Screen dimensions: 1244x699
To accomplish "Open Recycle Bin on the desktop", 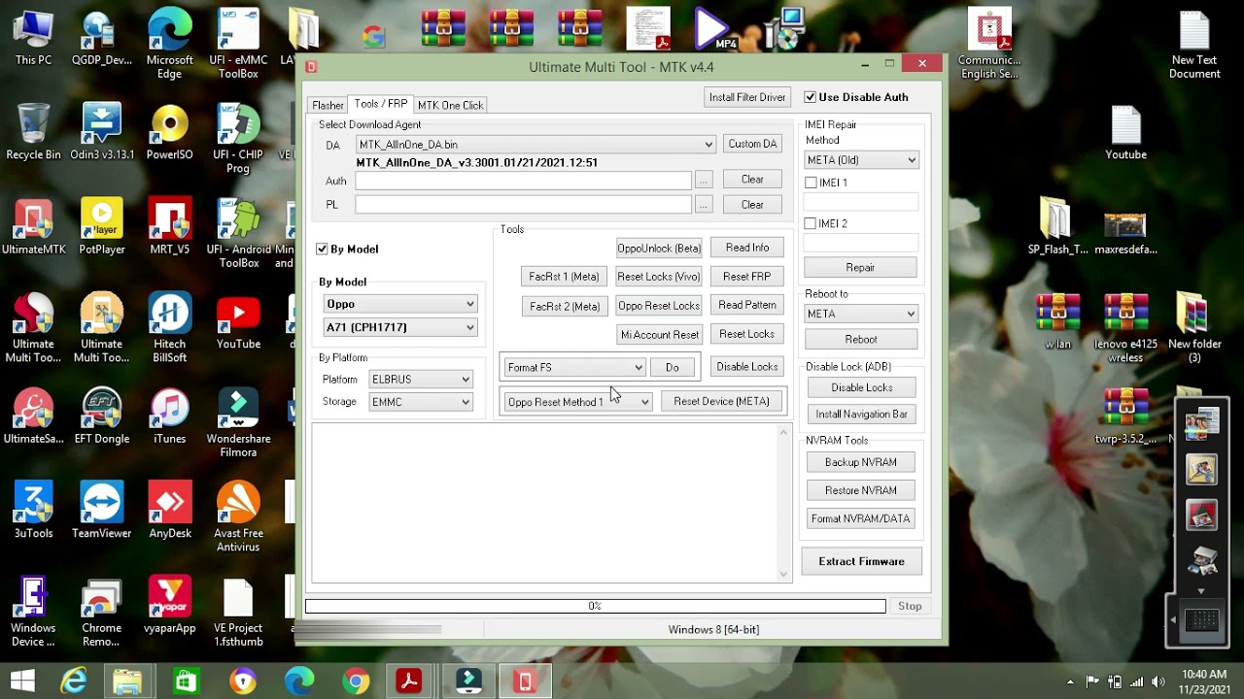I will (x=33, y=133).
